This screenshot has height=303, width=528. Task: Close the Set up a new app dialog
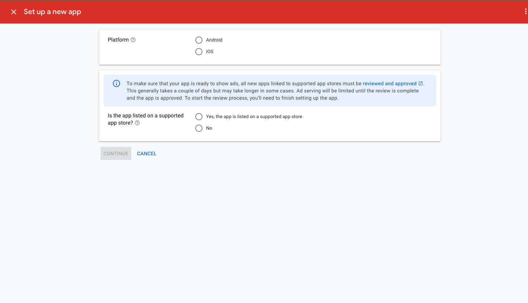[x=14, y=12]
